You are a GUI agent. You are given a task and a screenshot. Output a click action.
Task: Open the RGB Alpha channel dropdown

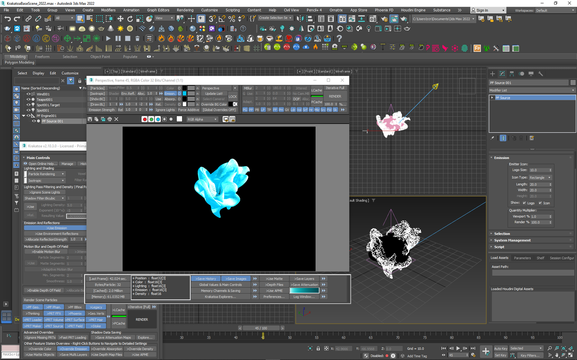[x=202, y=119]
